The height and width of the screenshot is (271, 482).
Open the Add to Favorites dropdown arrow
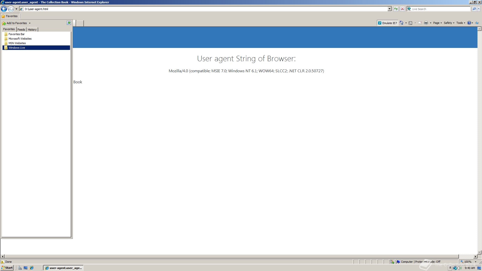tap(30, 23)
